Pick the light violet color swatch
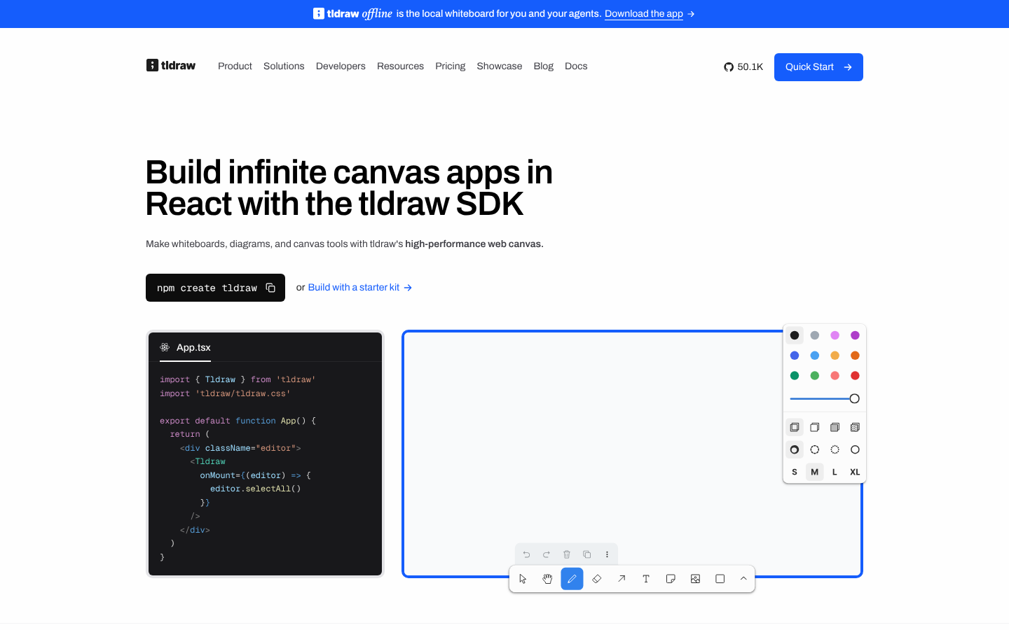Screen dimensions: 1009x630 tap(835, 335)
